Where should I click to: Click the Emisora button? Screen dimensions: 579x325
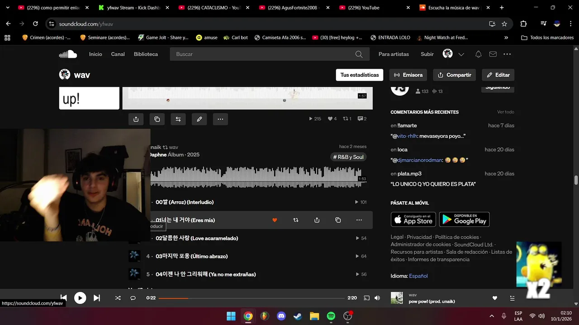pyautogui.click(x=408, y=75)
